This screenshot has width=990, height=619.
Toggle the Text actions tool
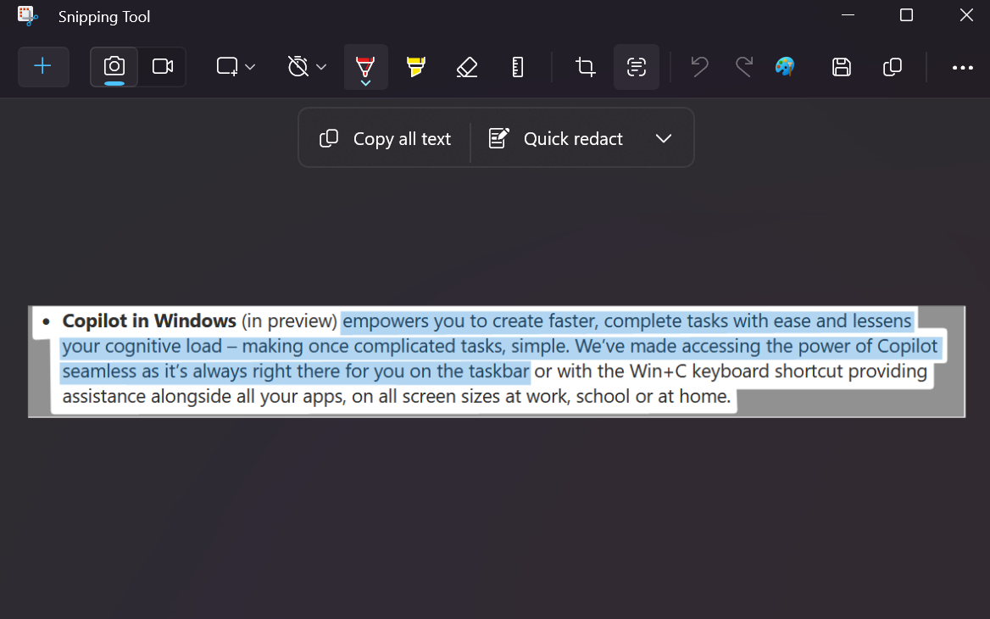[637, 66]
